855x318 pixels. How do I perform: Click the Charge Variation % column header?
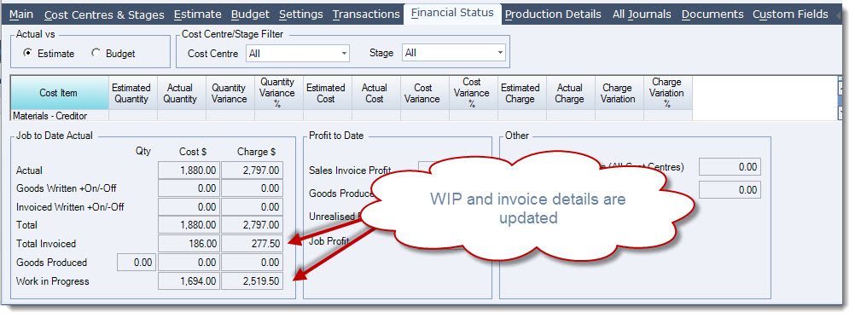pyautogui.click(x=668, y=93)
